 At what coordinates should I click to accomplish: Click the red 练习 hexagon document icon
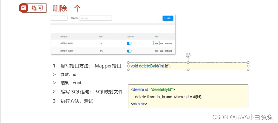click(24, 8)
